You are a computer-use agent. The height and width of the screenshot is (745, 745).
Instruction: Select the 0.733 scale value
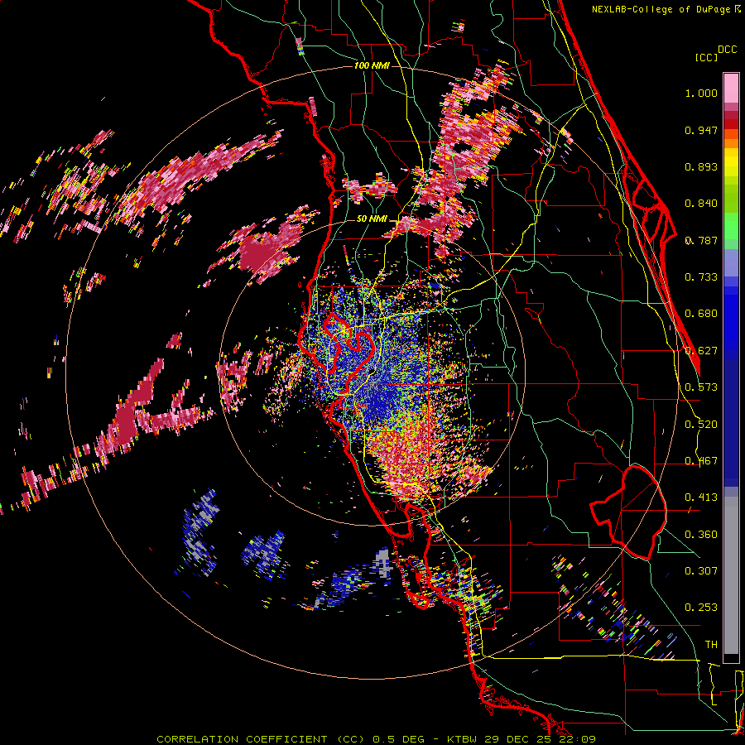click(701, 277)
